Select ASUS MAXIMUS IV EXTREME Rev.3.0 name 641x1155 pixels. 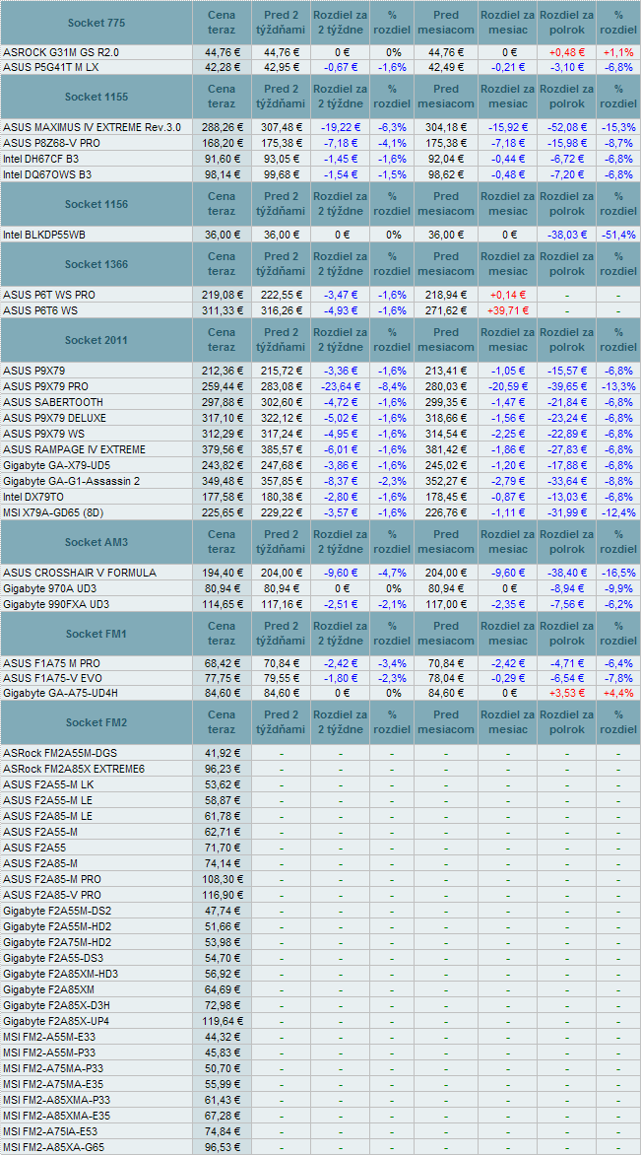[92, 127]
